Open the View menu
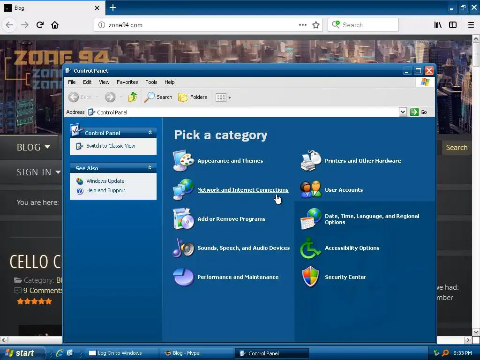This screenshot has width=480, height=360. [x=104, y=82]
